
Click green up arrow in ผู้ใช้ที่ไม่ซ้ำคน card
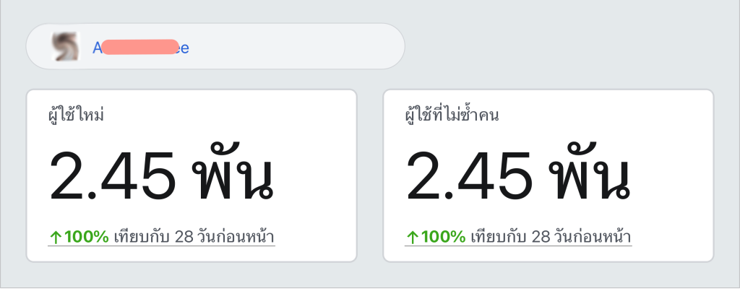(412, 238)
